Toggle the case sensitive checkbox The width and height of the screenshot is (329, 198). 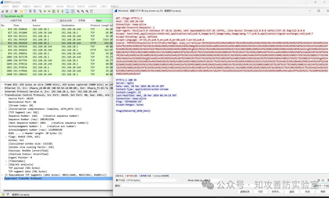pos(58,20)
